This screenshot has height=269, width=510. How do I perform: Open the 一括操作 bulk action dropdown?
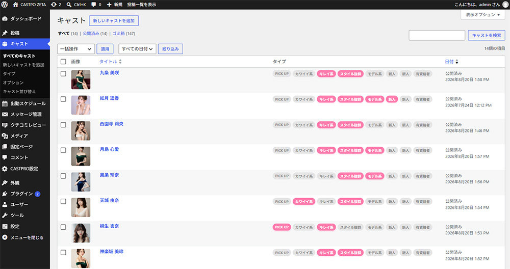pos(76,49)
